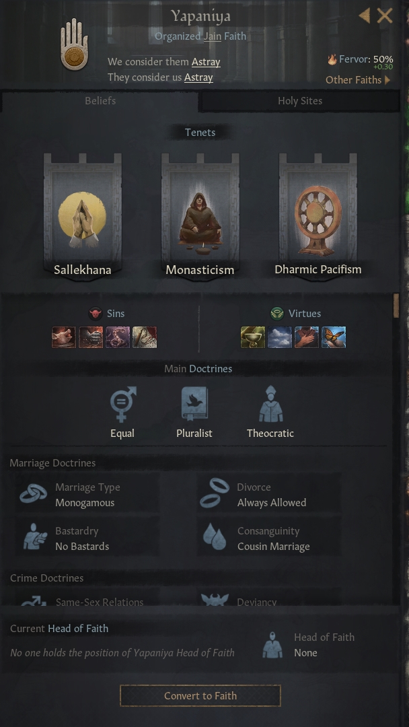Image resolution: width=409 pixels, height=727 pixels.
Task: Click the butterfly virtue trait icon
Action: click(x=334, y=337)
